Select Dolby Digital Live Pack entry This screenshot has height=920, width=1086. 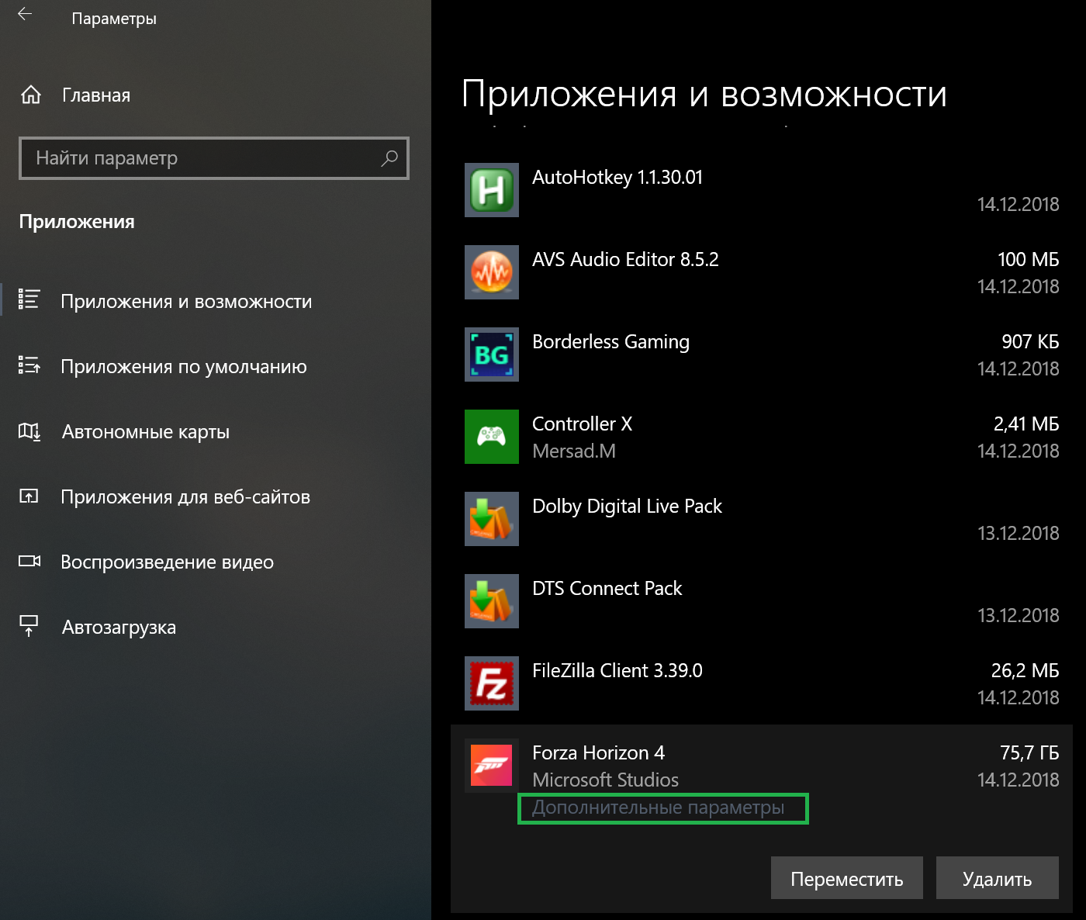762,519
